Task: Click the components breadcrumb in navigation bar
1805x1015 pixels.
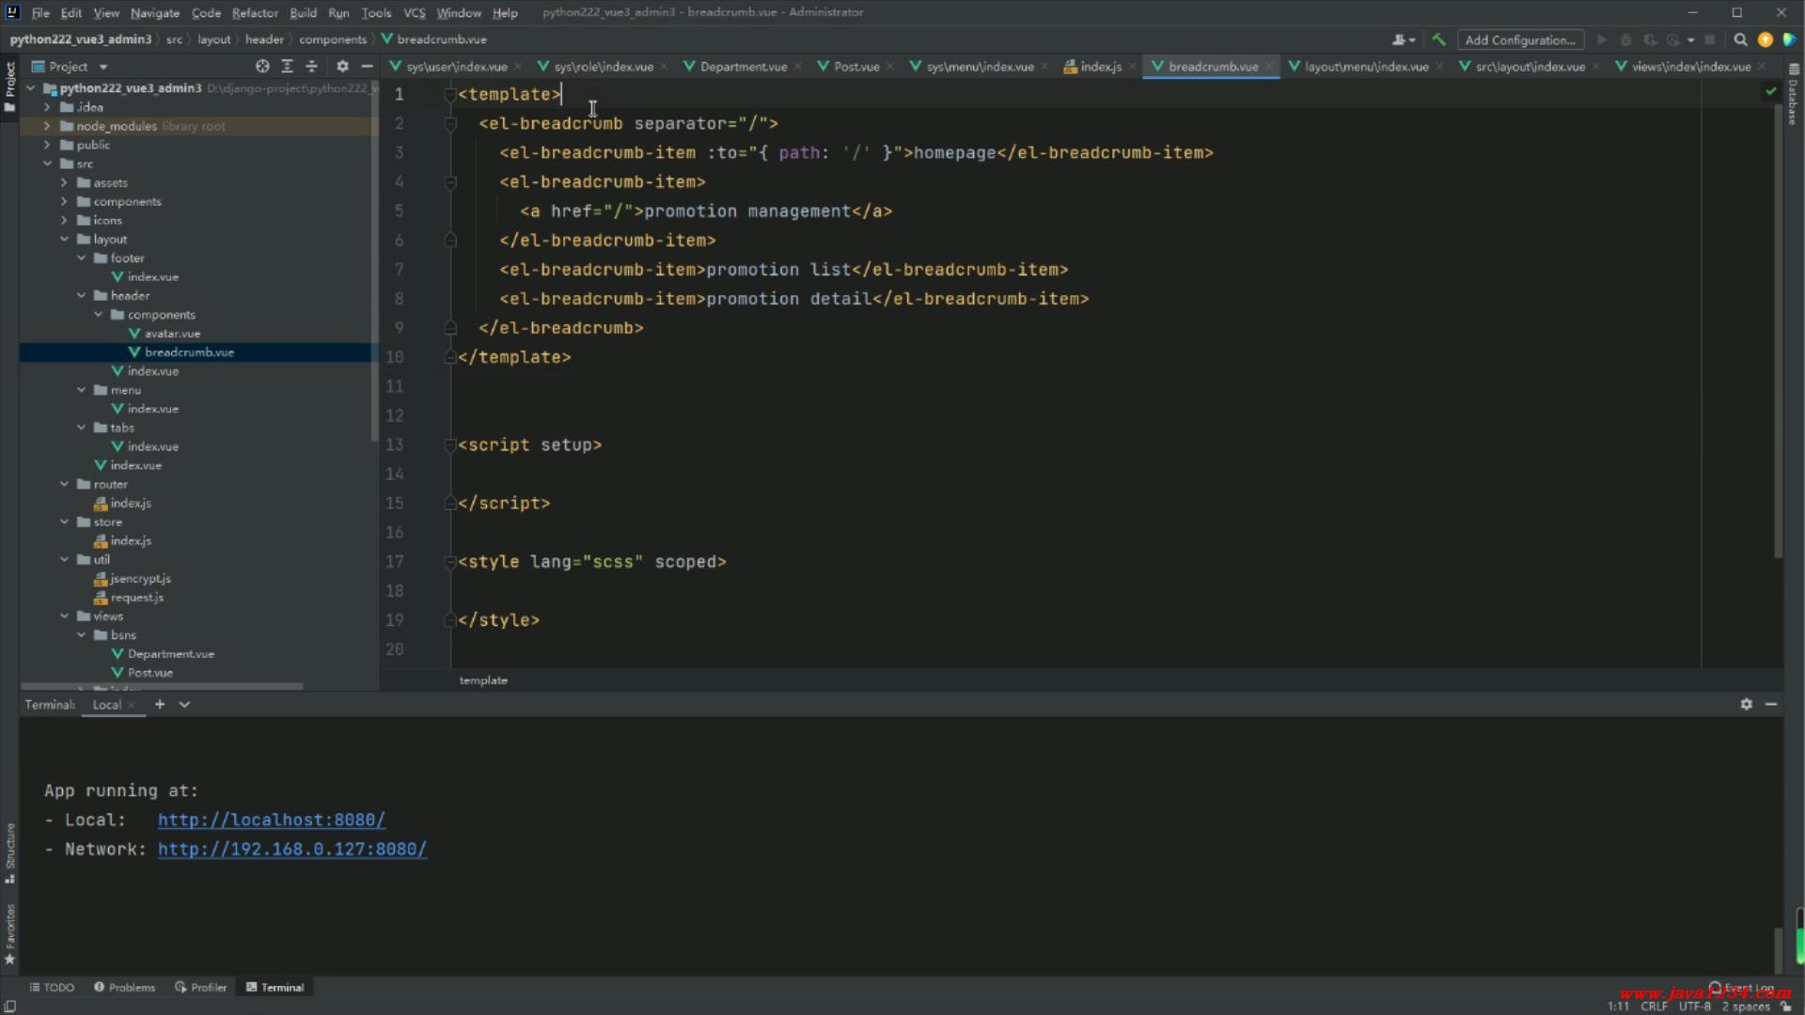Action: coord(333,39)
